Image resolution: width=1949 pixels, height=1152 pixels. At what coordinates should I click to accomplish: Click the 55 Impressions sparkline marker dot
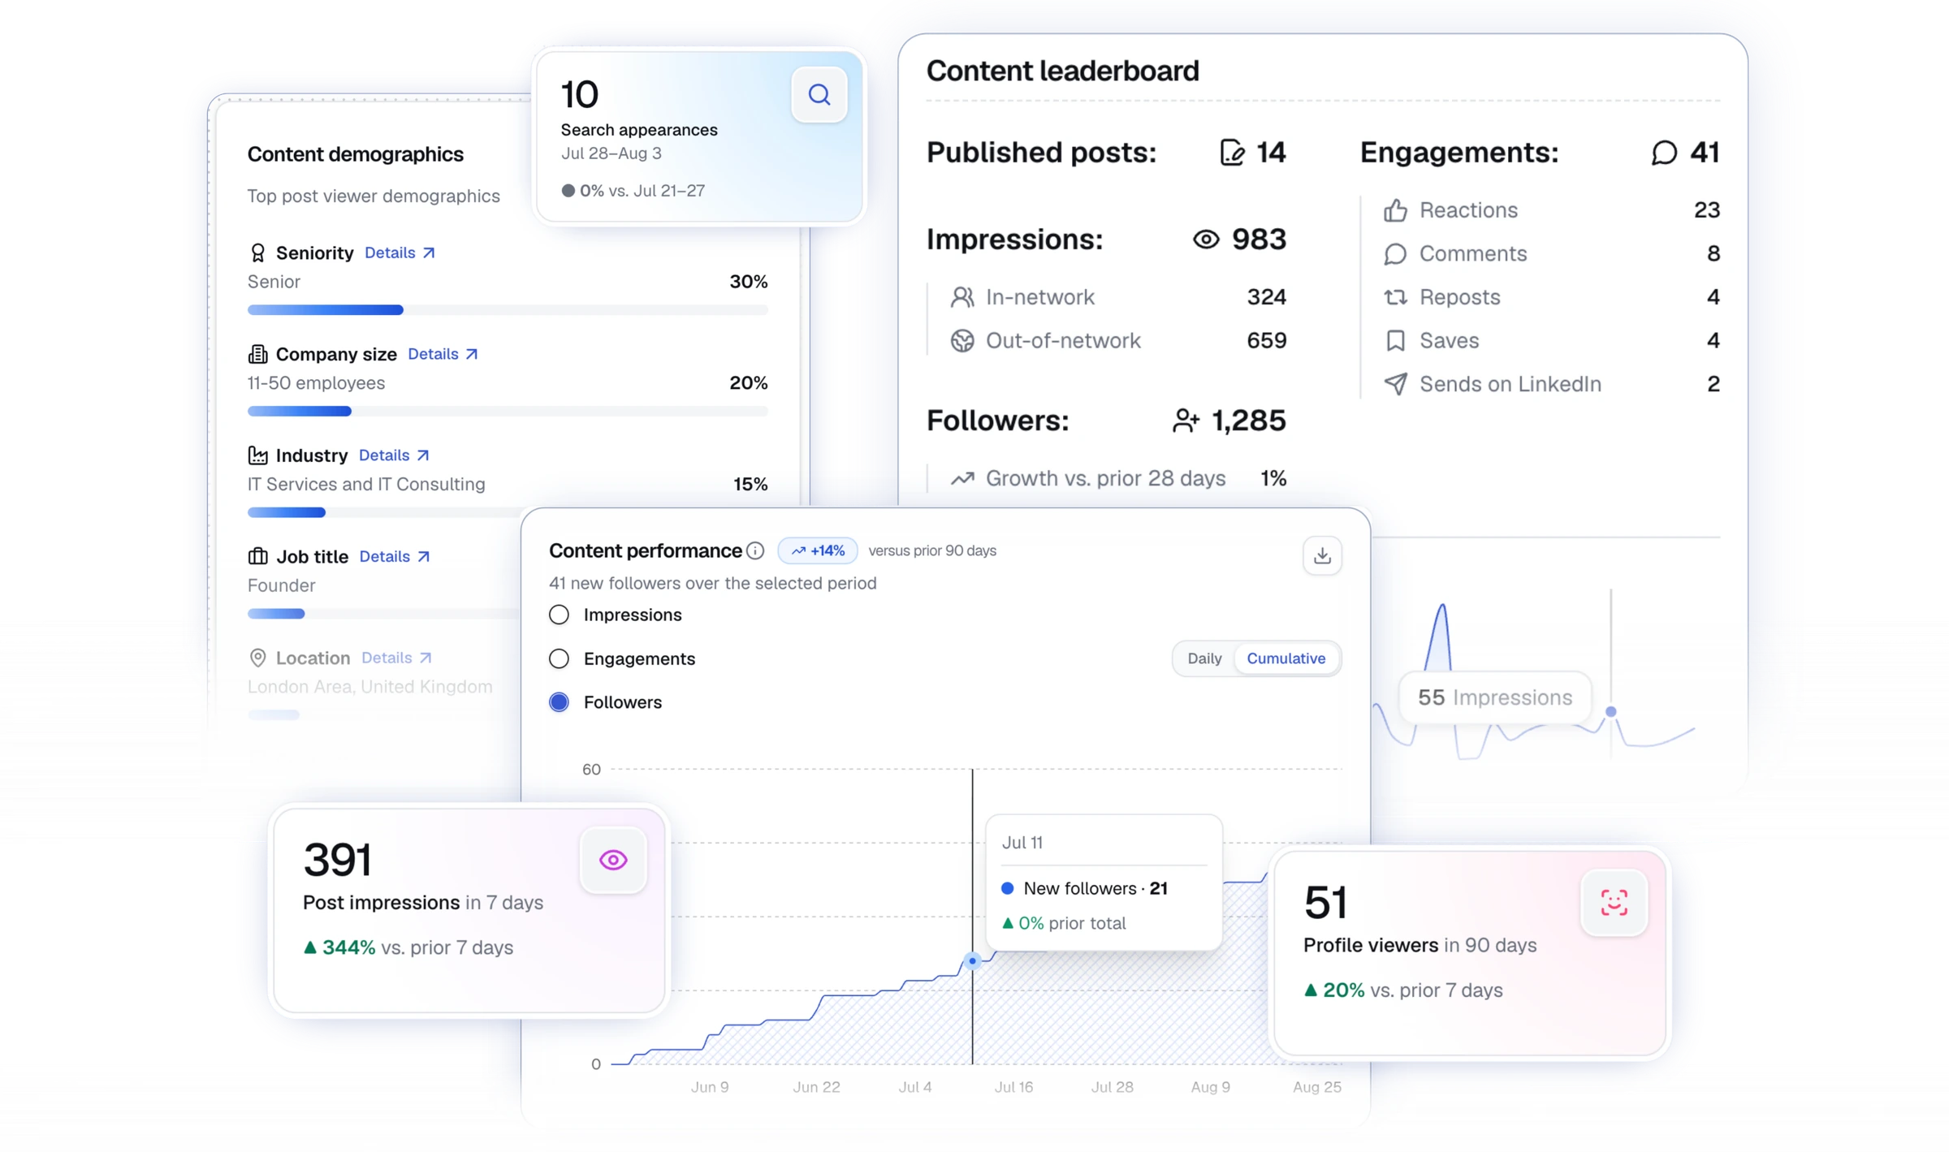[x=1611, y=712]
